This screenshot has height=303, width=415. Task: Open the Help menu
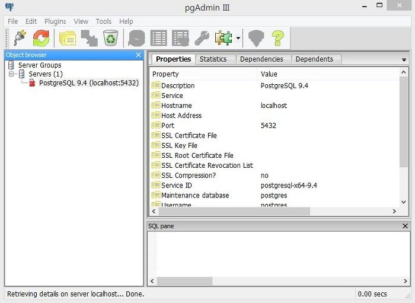(x=126, y=21)
